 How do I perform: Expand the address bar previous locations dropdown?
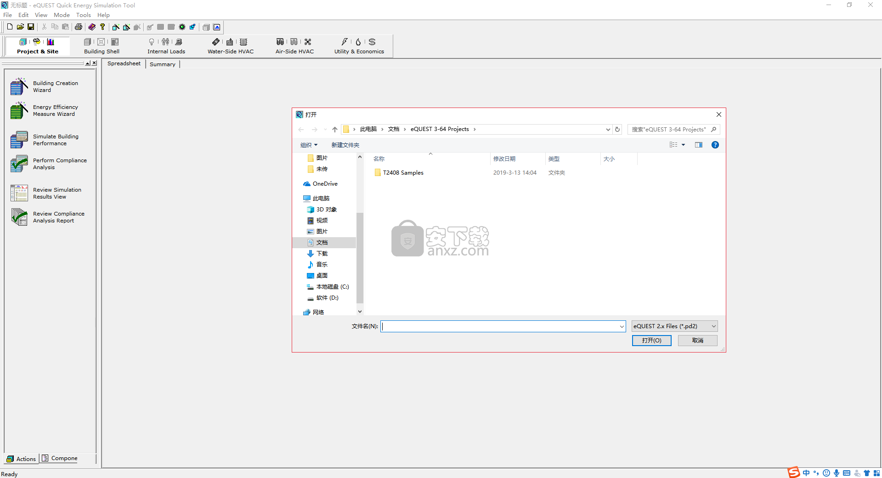(x=608, y=129)
